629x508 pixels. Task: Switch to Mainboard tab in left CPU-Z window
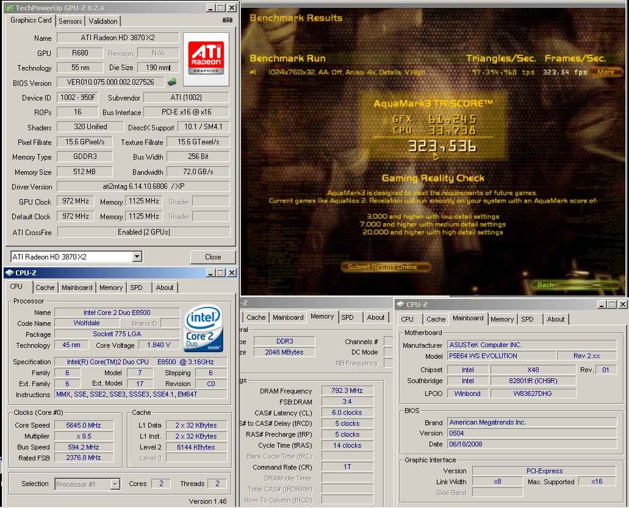pyautogui.click(x=77, y=288)
